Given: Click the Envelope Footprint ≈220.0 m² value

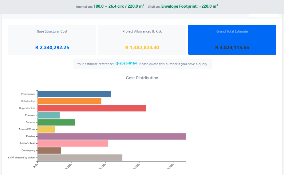Looking at the screenshot, I should [189, 6].
